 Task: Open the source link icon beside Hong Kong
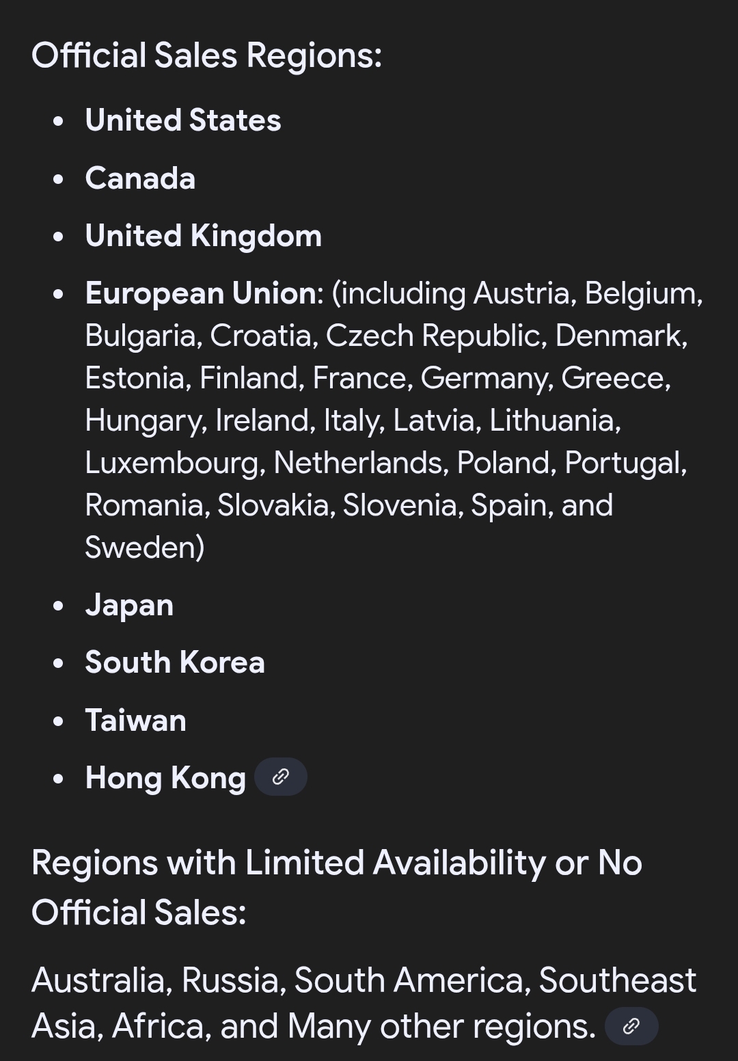click(x=281, y=777)
